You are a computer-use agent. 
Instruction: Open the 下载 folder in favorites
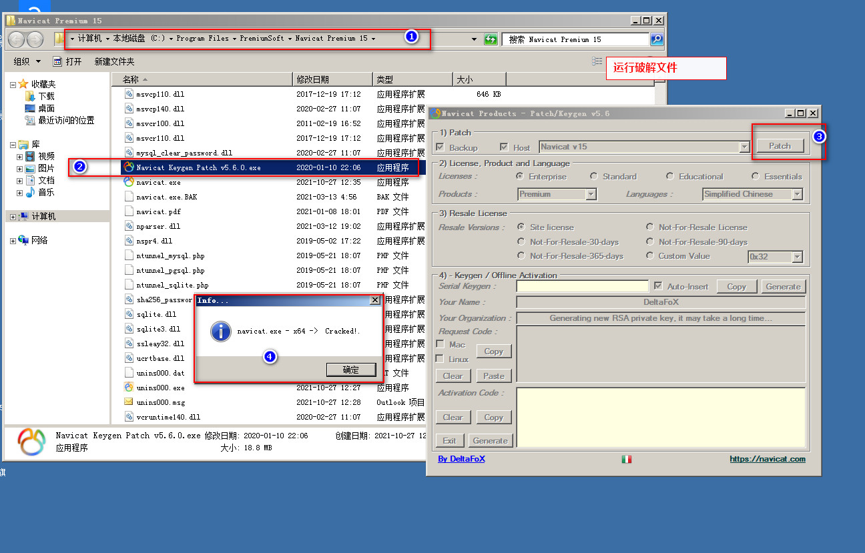coord(45,96)
